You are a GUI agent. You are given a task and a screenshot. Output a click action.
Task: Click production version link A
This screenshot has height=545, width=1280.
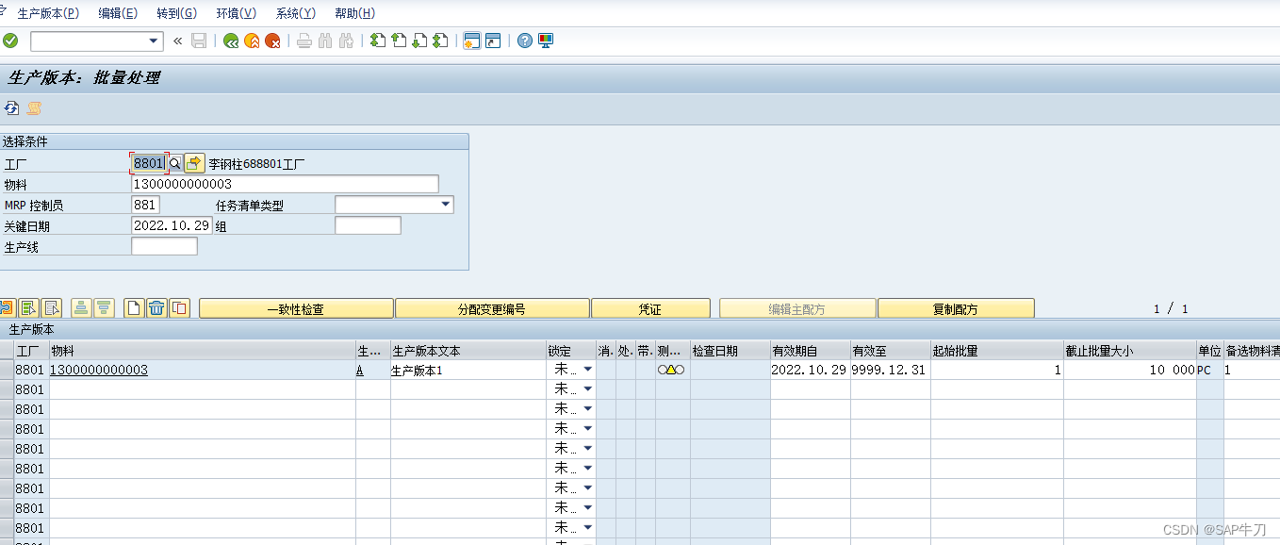(360, 371)
